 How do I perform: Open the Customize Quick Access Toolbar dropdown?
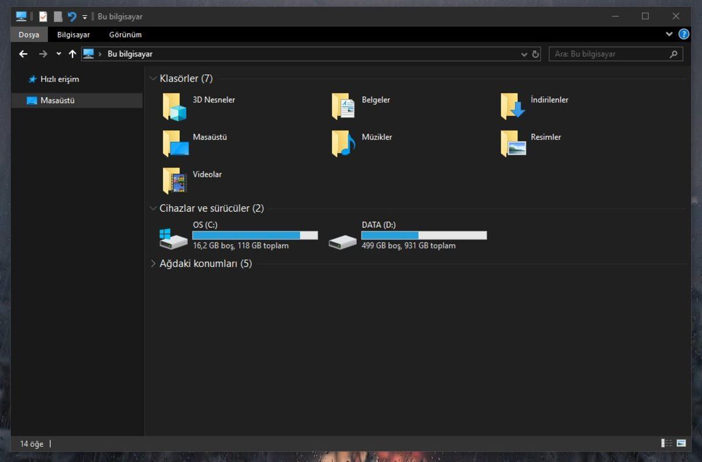point(85,17)
